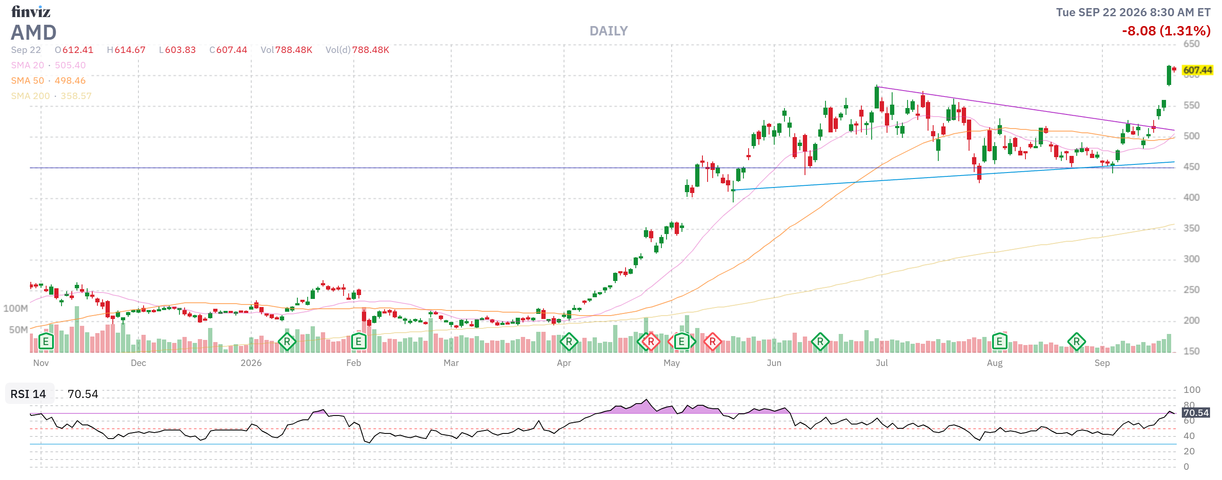This screenshot has height=480, width=1222.
Task: Click the 300 price axis label
Action: [1192, 259]
